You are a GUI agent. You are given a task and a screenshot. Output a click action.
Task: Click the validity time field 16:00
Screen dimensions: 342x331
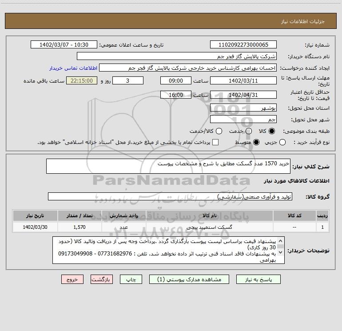(176, 95)
